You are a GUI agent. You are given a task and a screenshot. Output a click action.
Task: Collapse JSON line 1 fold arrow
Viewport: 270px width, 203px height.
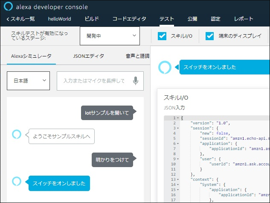[178, 118]
